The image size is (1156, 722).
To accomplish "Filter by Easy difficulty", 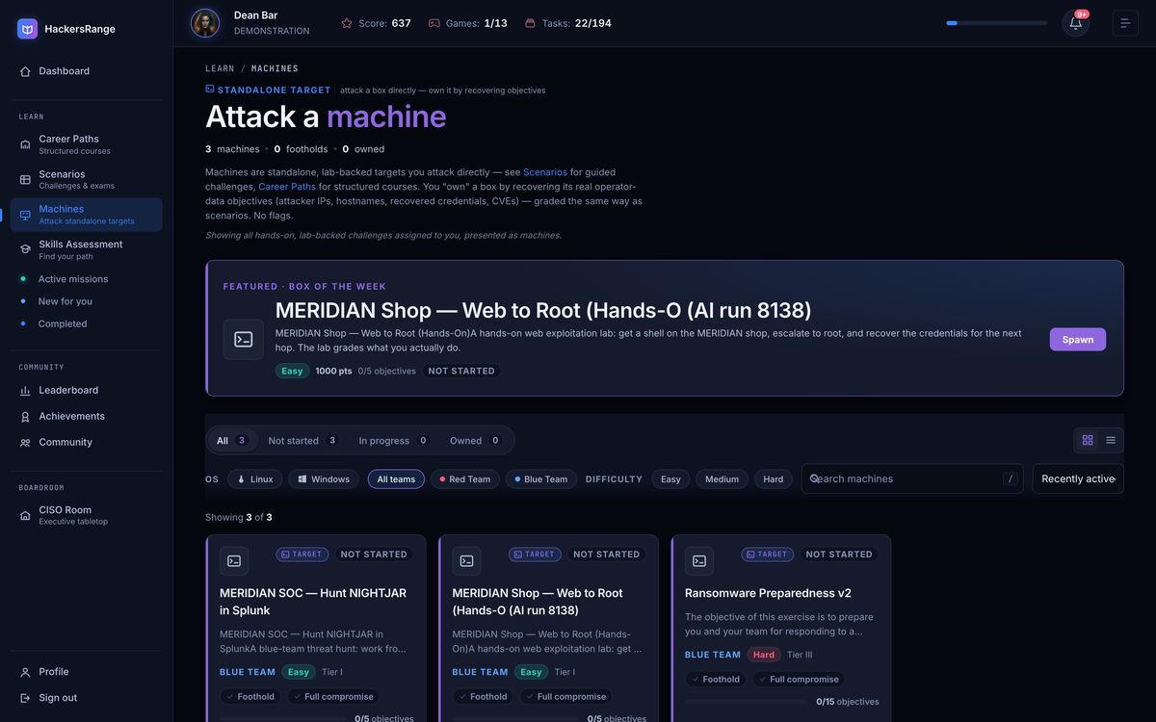I will [x=670, y=479].
